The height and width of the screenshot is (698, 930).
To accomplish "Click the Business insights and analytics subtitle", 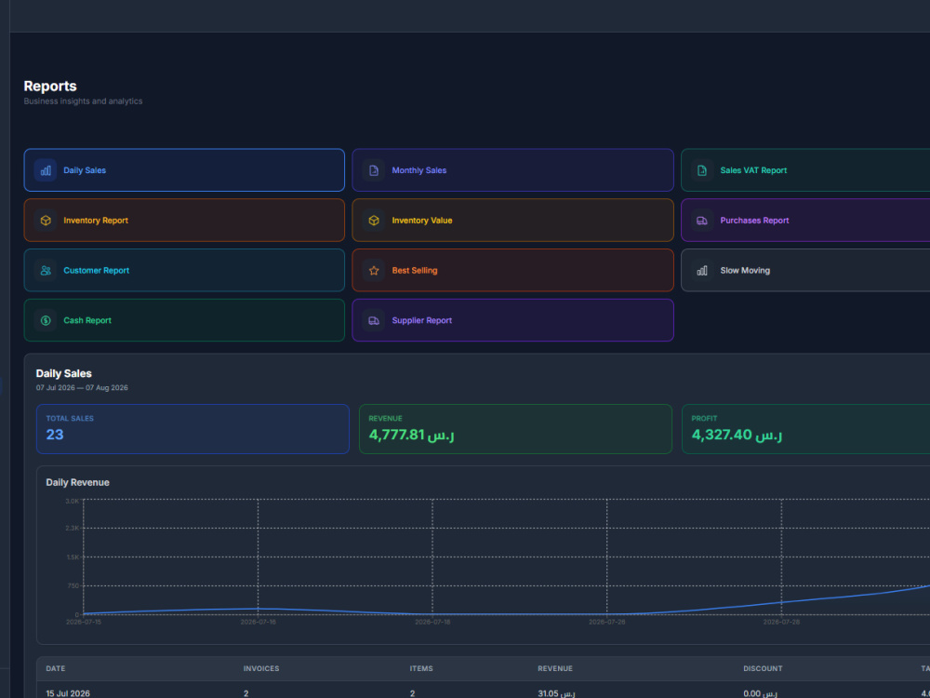I will 83,101.
